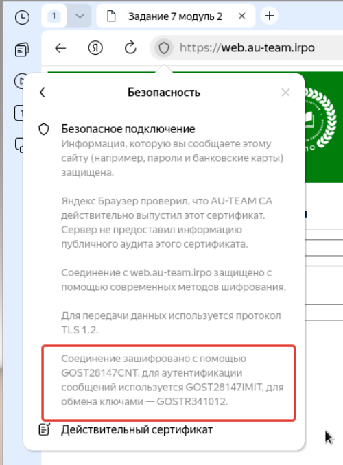Click the shield icon beside Безопасное подключение
Viewport: 343px width, 465px height.
pyautogui.click(x=44, y=130)
